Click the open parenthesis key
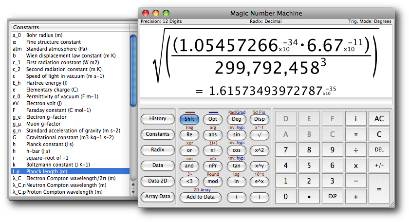The image size is (409, 222). pyautogui.click(x=236, y=197)
